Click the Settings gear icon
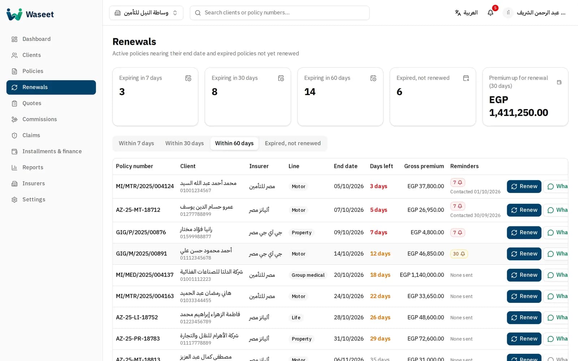 (x=14, y=200)
